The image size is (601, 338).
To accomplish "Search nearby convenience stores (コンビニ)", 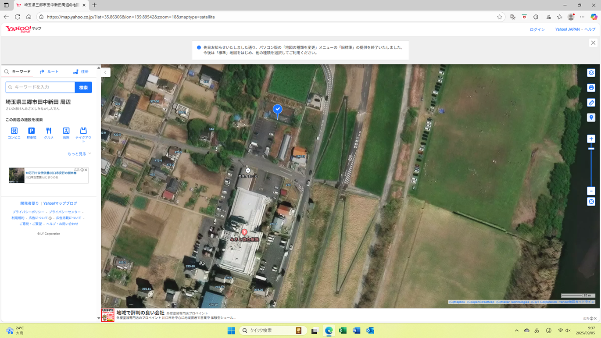I will click(x=14, y=133).
